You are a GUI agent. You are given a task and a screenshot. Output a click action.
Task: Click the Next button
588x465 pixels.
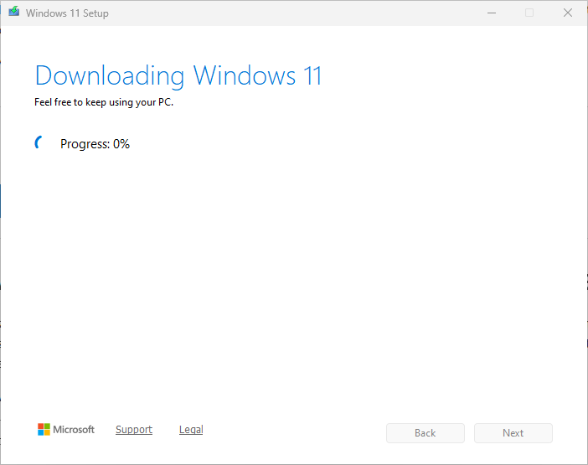tap(513, 433)
